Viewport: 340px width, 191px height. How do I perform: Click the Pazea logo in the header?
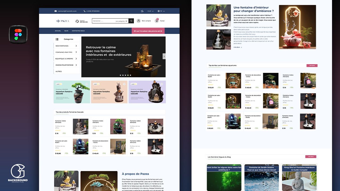[63, 21]
